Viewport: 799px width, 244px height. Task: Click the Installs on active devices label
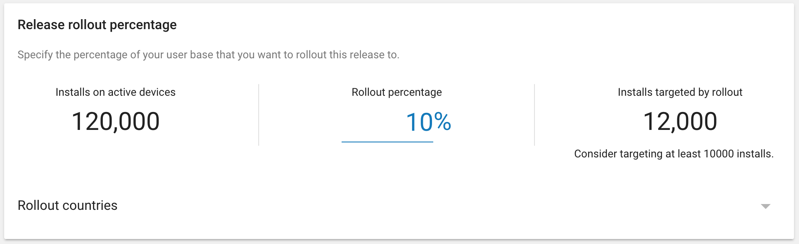pyautogui.click(x=115, y=92)
